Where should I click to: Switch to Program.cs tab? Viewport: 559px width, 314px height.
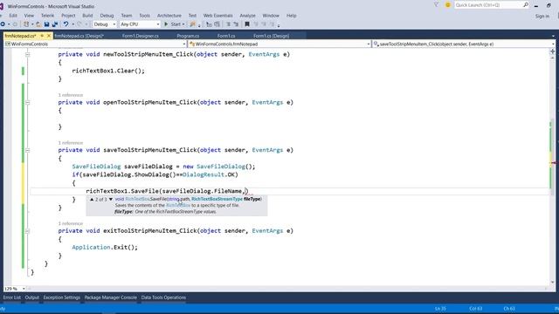(x=188, y=36)
